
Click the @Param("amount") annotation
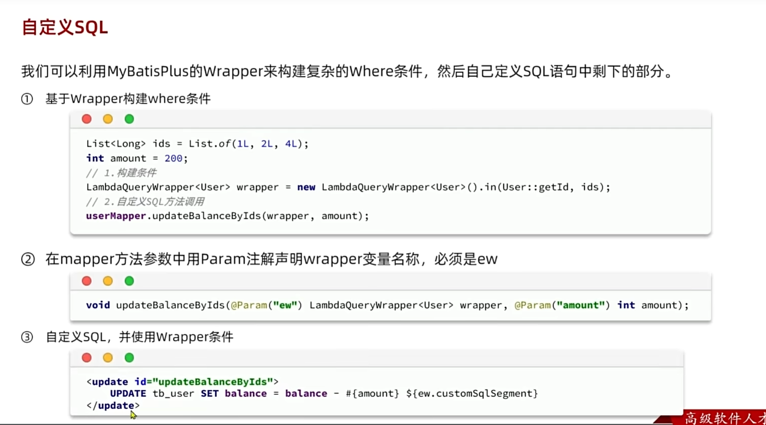click(x=562, y=305)
